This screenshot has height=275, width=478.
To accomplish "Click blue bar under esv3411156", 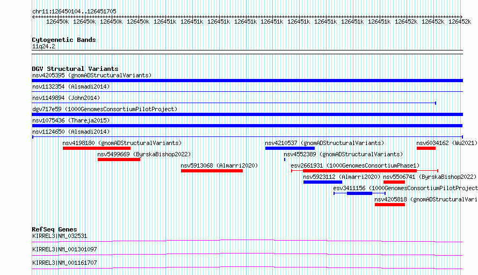I will point(359,193).
